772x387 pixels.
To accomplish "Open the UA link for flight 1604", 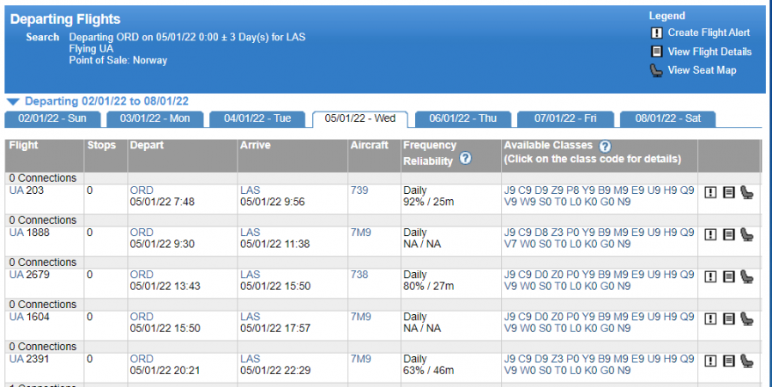I will point(16,317).
